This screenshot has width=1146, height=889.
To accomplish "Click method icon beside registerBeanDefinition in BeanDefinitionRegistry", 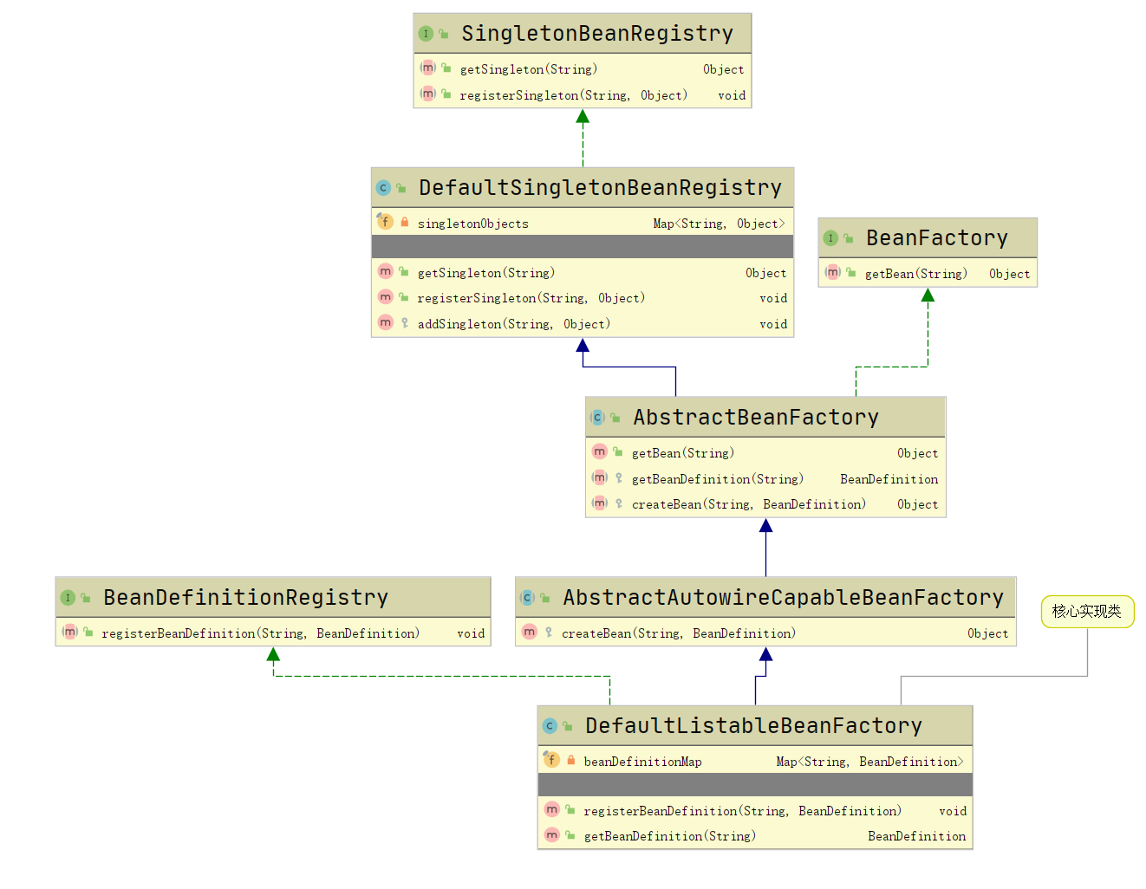I will [x=70, y=632].
